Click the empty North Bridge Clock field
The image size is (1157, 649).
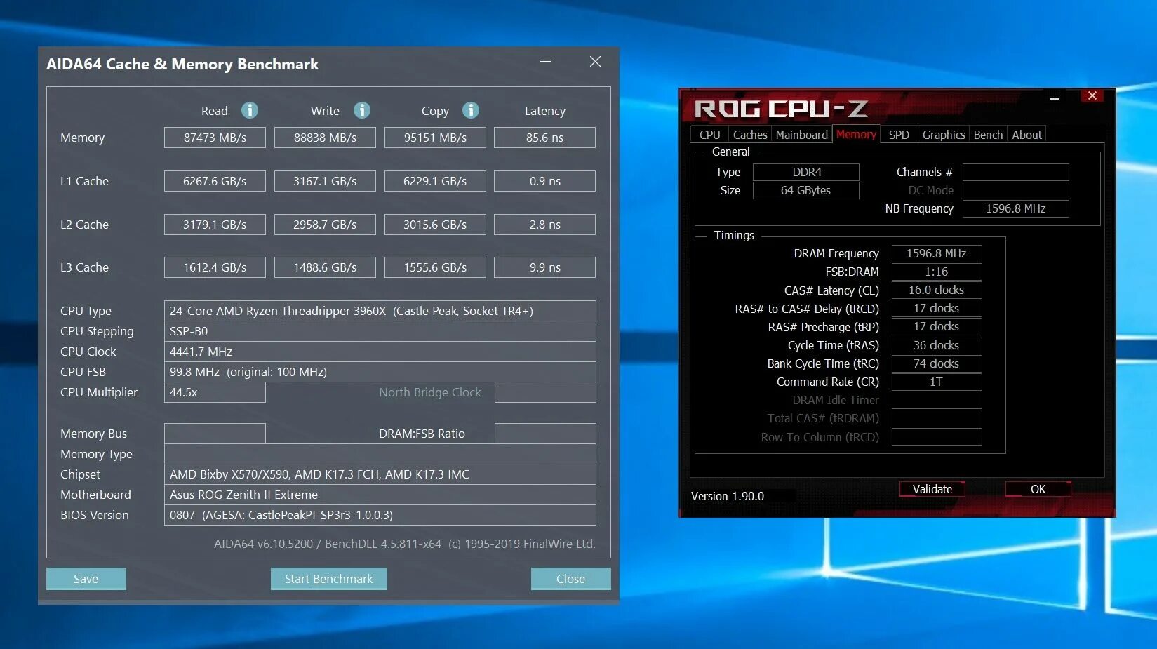pos(545,392)
